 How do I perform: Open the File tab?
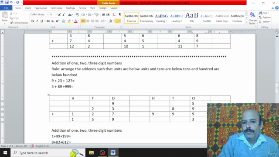coord(6,8)
